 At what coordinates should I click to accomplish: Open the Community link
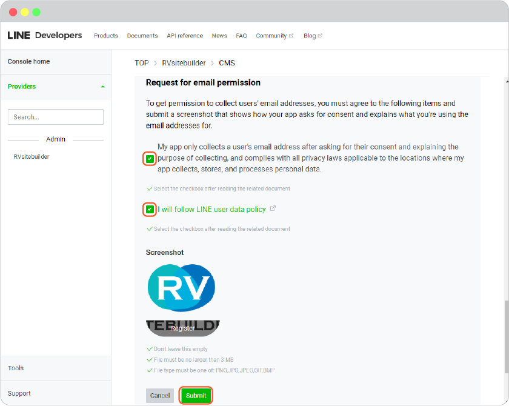[x=271, y=36]
